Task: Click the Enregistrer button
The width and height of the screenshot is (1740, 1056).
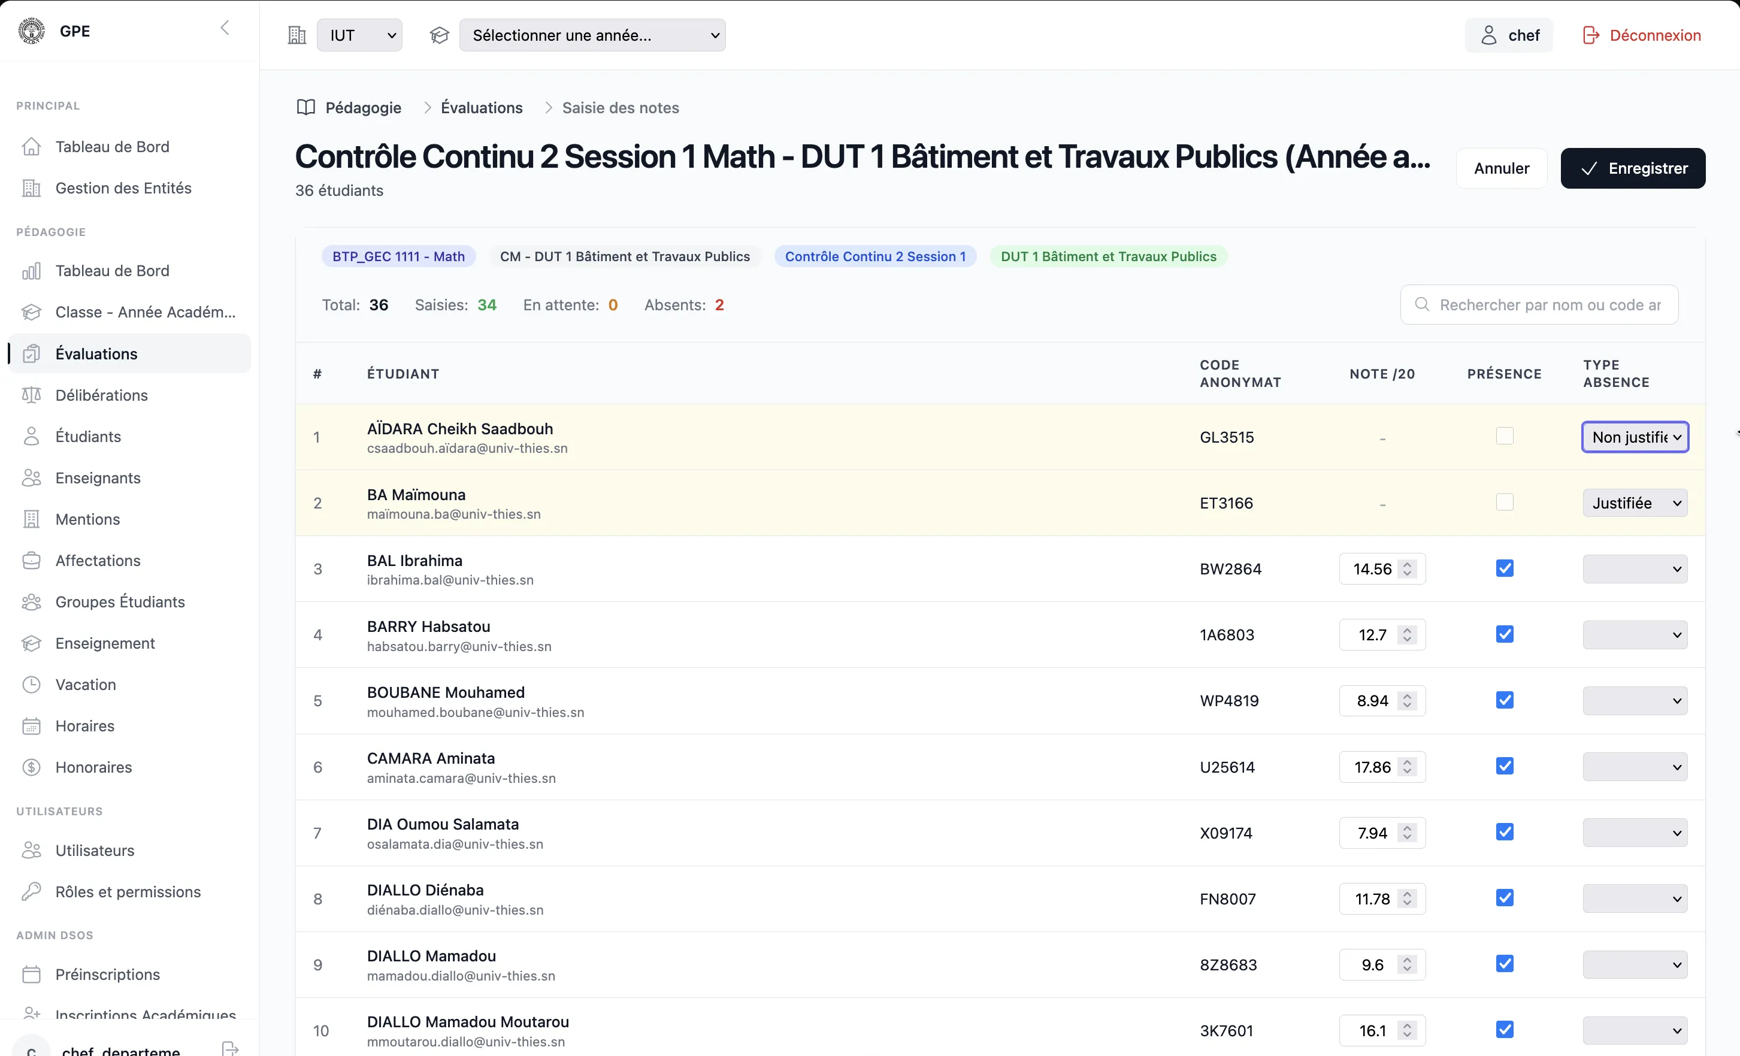Action: (1633, 168)
